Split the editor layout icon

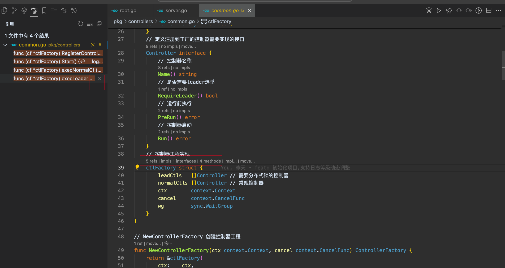click(489, 11)
